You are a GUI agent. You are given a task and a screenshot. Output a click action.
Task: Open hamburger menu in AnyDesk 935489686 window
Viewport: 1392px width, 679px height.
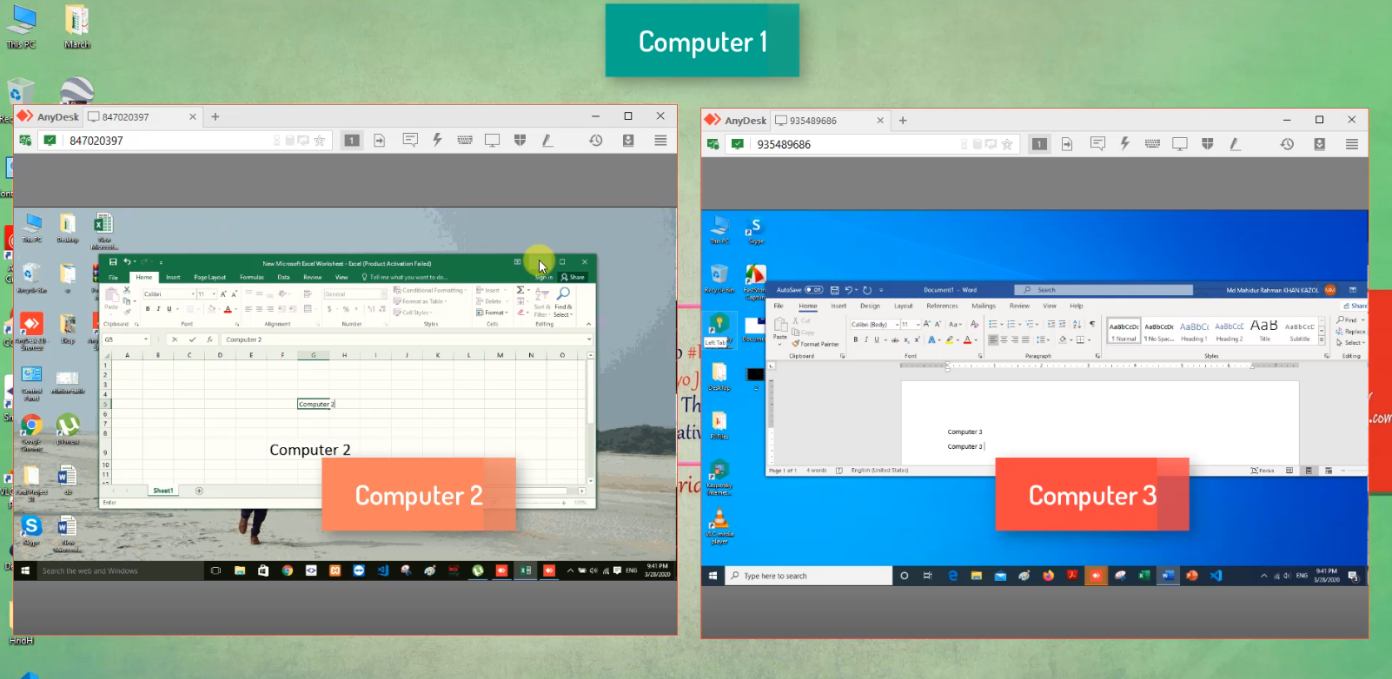[x=1352, y=143]
